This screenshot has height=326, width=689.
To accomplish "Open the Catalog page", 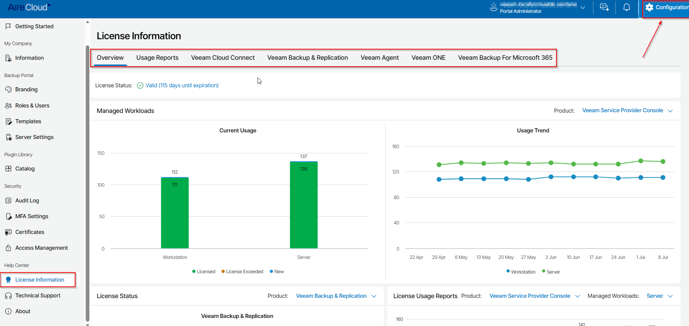I will click(x=25, y=169).
